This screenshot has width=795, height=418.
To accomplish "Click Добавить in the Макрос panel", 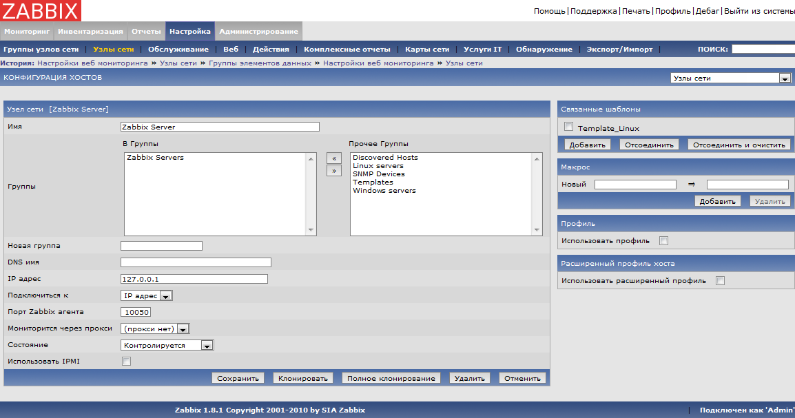I will pos(717,201).
